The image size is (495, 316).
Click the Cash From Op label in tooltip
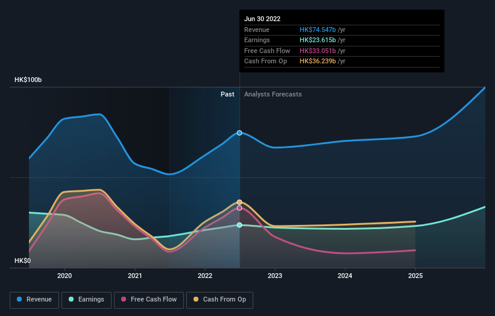click(265, 62)
